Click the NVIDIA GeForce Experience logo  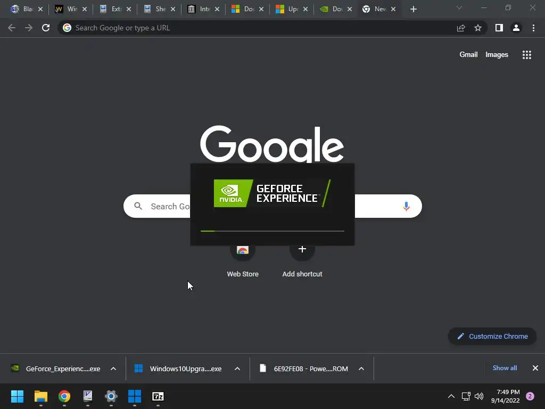pos(272,193)
